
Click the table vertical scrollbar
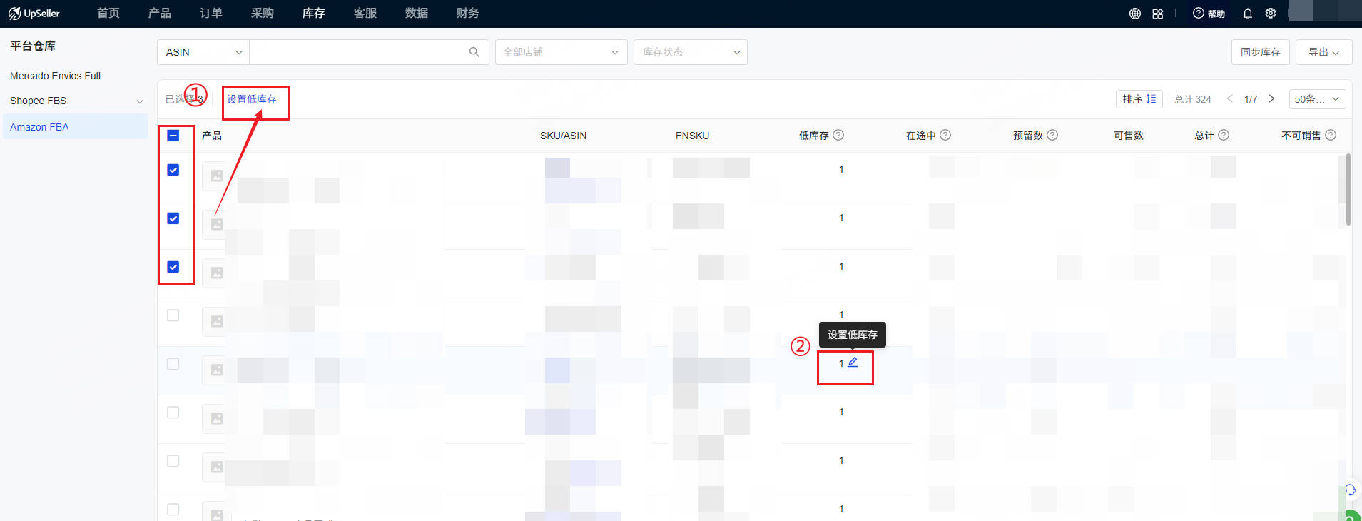tap(1348, 189)
